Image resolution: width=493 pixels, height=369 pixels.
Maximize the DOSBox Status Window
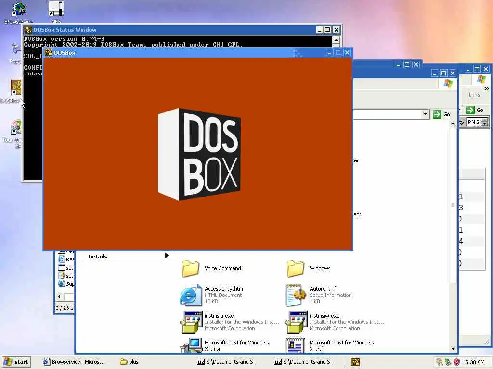tap(327, 30)
